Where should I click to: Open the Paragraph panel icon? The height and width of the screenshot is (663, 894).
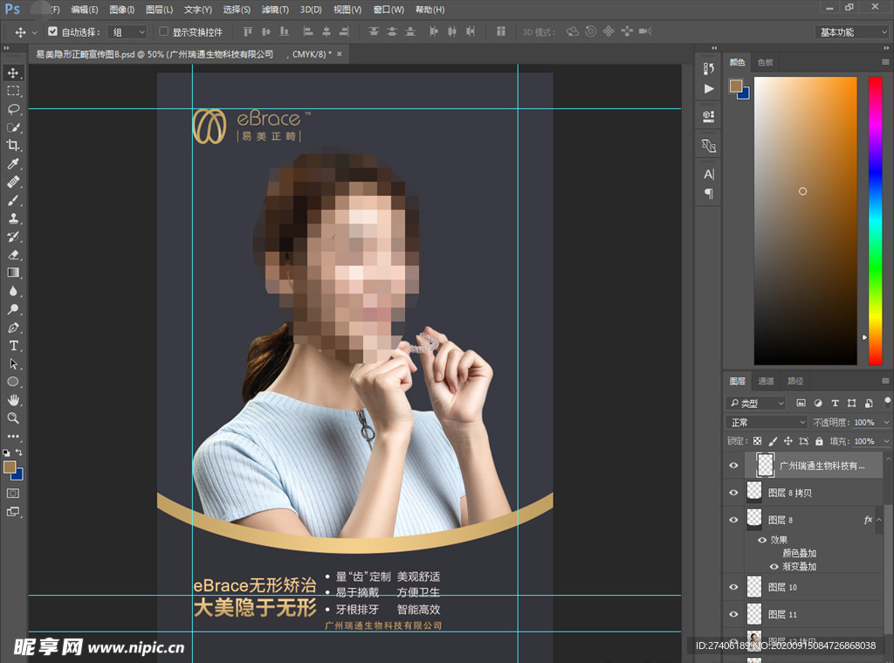(x=709, y=194)
